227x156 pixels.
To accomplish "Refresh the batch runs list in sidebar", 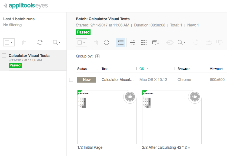I will pyautogui.click(x=40, y=42).
